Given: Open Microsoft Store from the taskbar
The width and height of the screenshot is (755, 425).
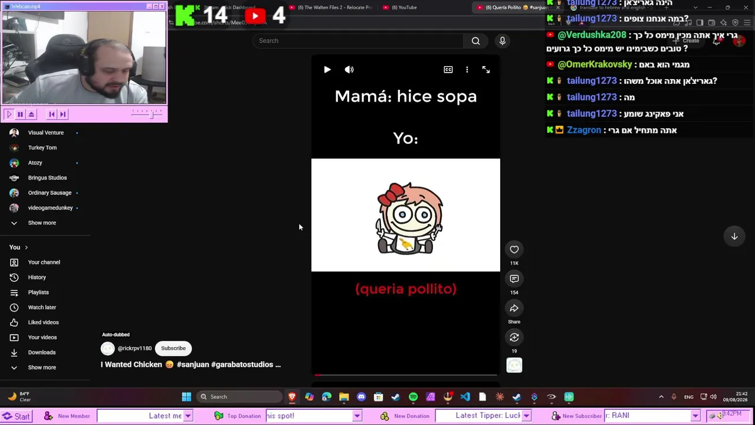Looking at the screenshot, I should 378,397.
